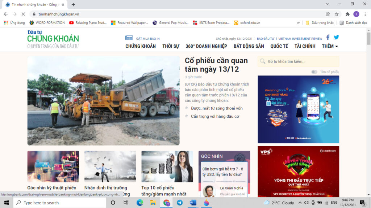The height and width of the screenshot is (208, 371).
Task: Open VIETNAM INVESTMENT REVIEW link
Action: point(300,39)
